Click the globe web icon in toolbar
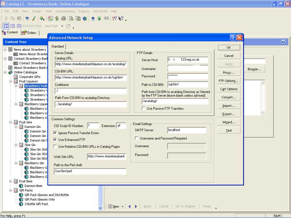Image resolution: width=291 pixels, height=218 pixels. [x=85, y=19]
